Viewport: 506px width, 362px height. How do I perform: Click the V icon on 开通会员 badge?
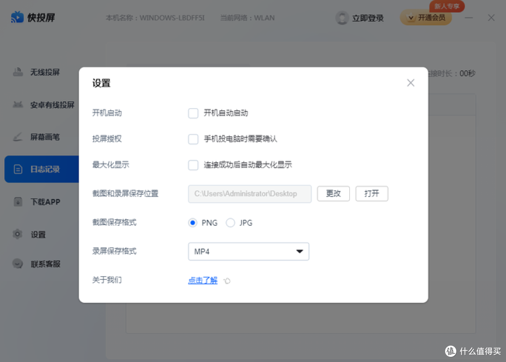[x=410, y=18]
